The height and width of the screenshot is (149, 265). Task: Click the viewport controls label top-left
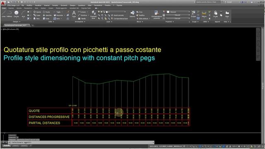coord(10,29)
